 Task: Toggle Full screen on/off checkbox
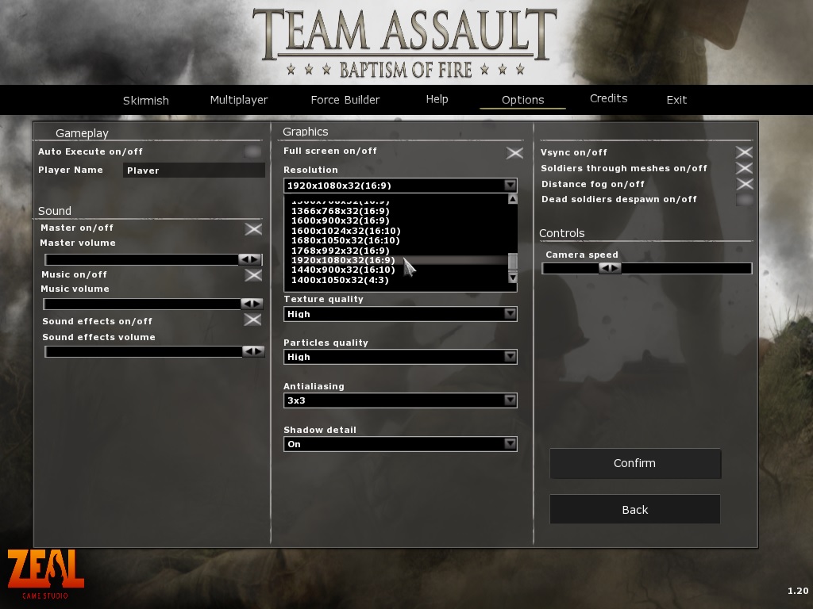[x=514, y=153]
